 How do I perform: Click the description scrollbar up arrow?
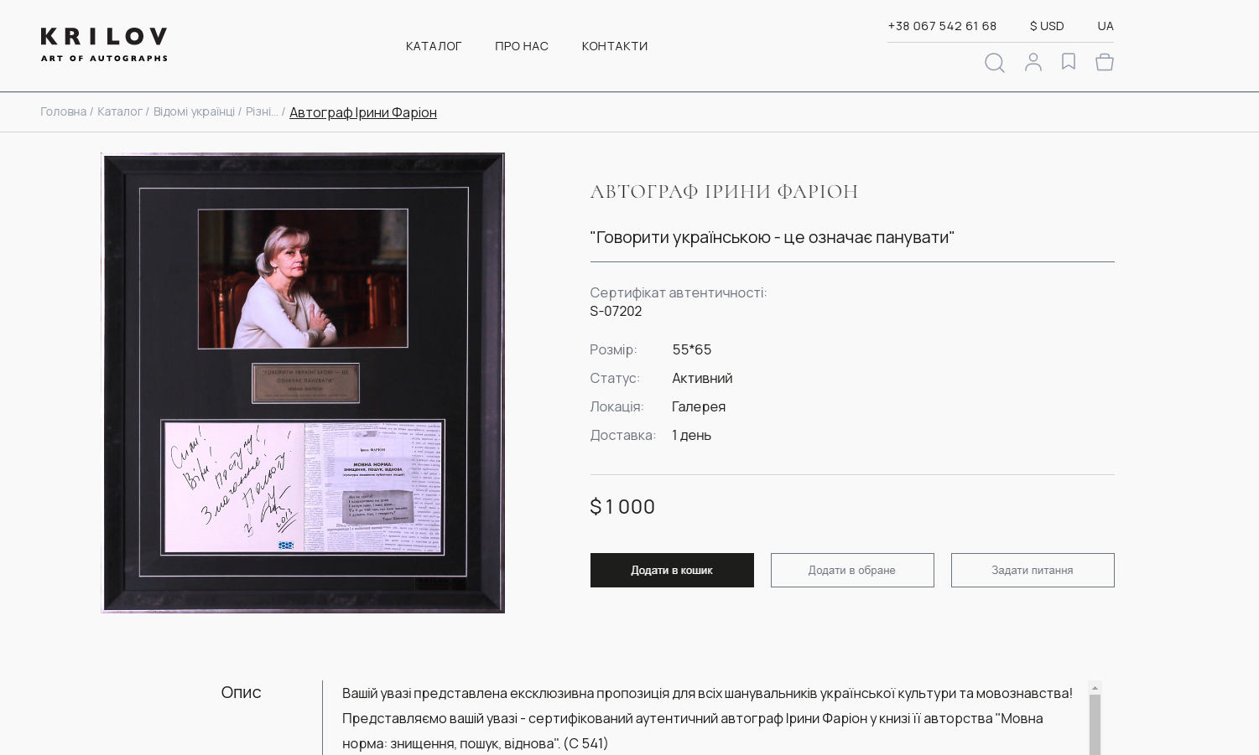pyautogui.click(x=1095, y=688)
